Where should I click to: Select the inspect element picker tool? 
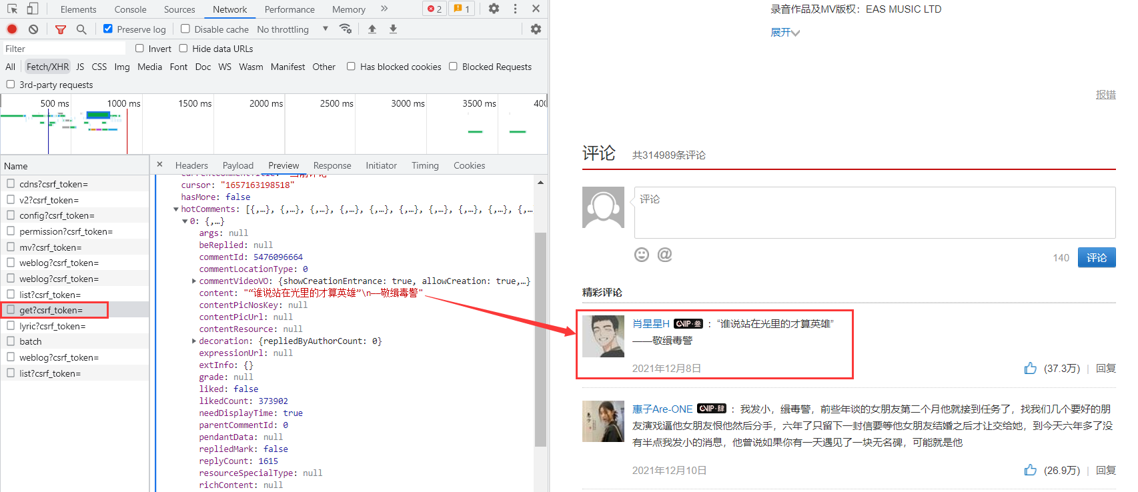[x=12, y=9]
